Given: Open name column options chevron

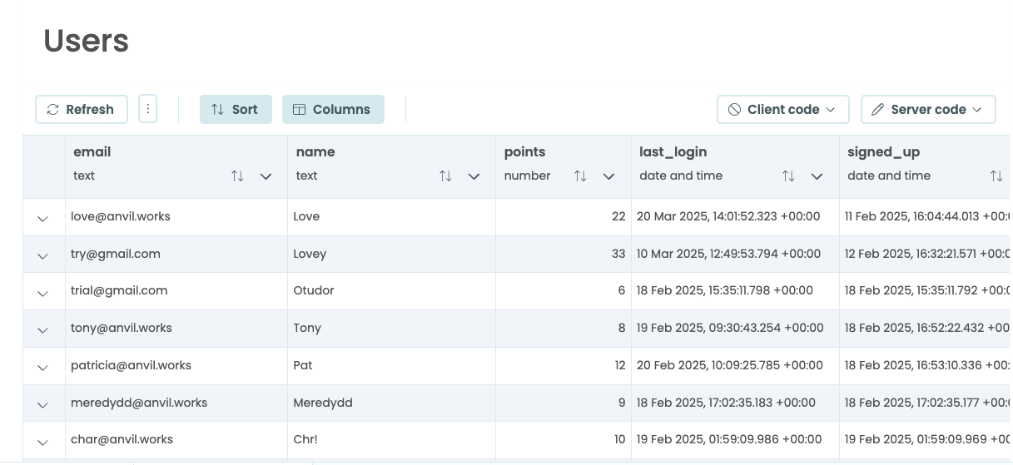Looking at the screenshot, I should point(474,176).
